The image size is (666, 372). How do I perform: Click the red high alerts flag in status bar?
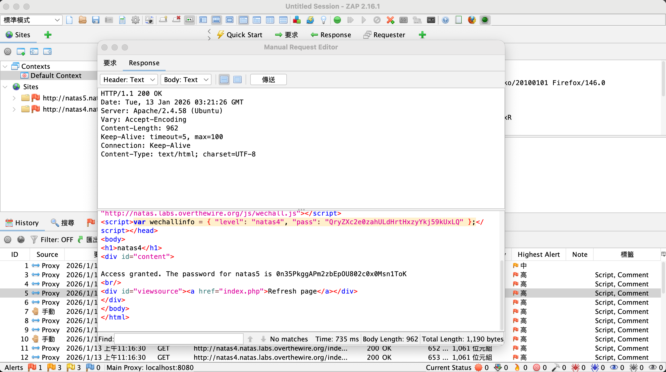(x=32, y=367)
